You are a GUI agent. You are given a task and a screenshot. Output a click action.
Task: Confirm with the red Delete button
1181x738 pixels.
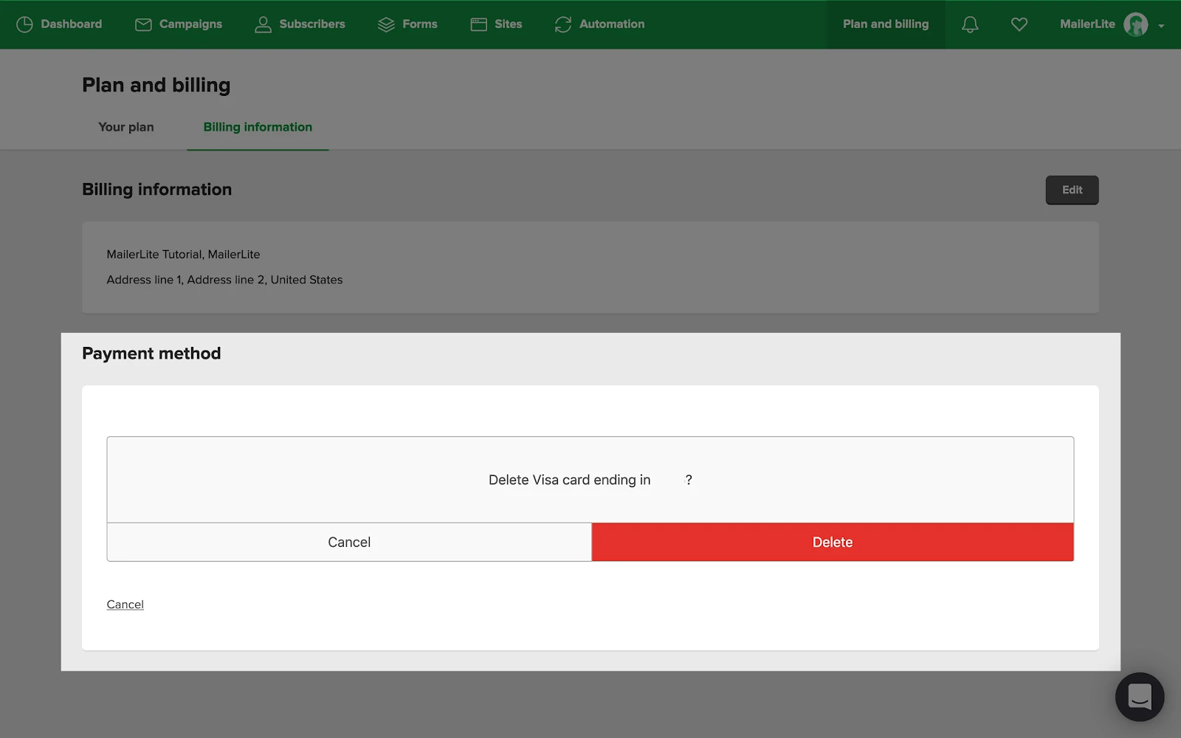coord(832,542)
